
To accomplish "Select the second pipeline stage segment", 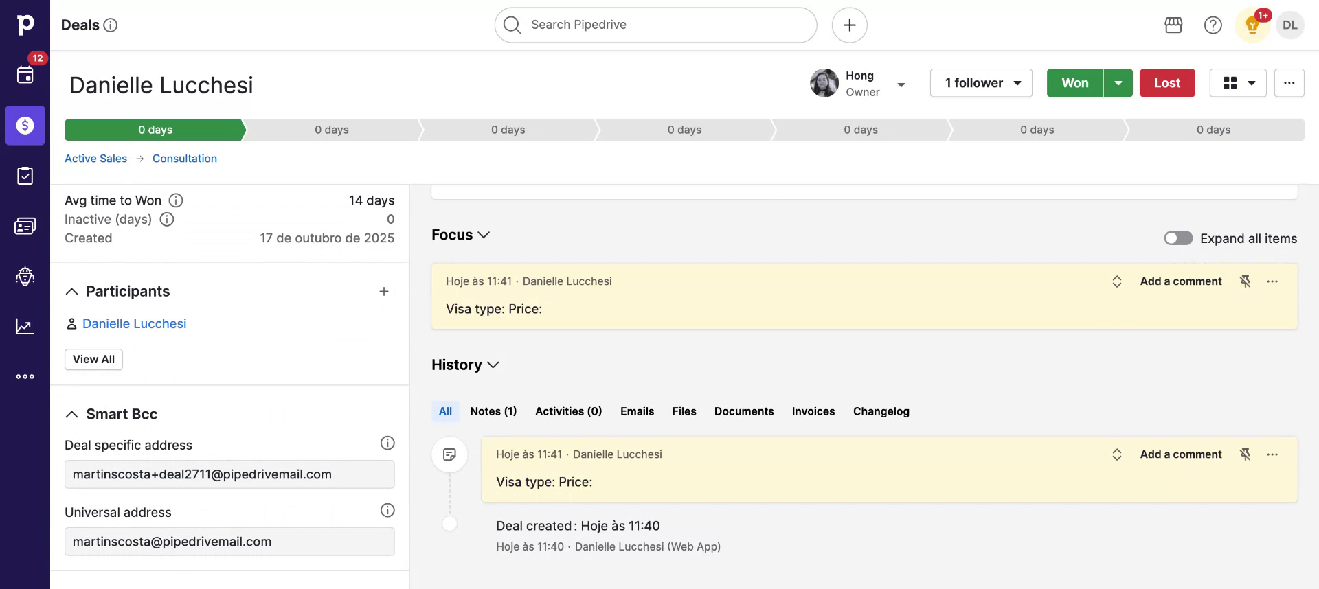I will point(332,130).
